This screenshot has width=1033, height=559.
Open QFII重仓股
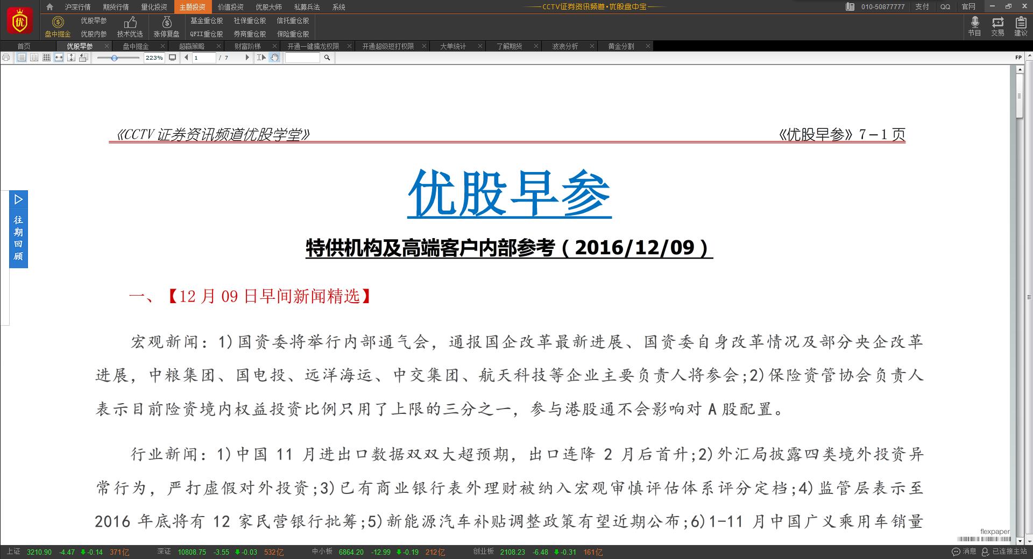pos(207,34)
